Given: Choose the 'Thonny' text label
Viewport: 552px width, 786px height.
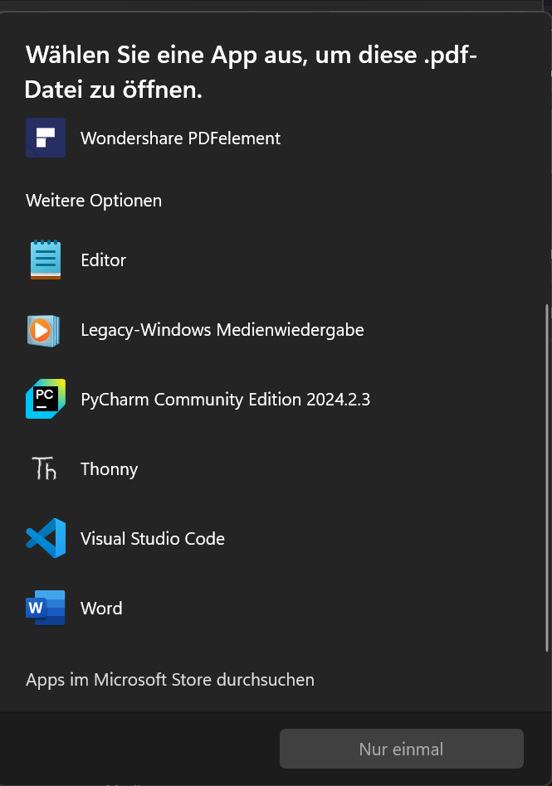Looking at the screenshot, I should tap(110, 470).
